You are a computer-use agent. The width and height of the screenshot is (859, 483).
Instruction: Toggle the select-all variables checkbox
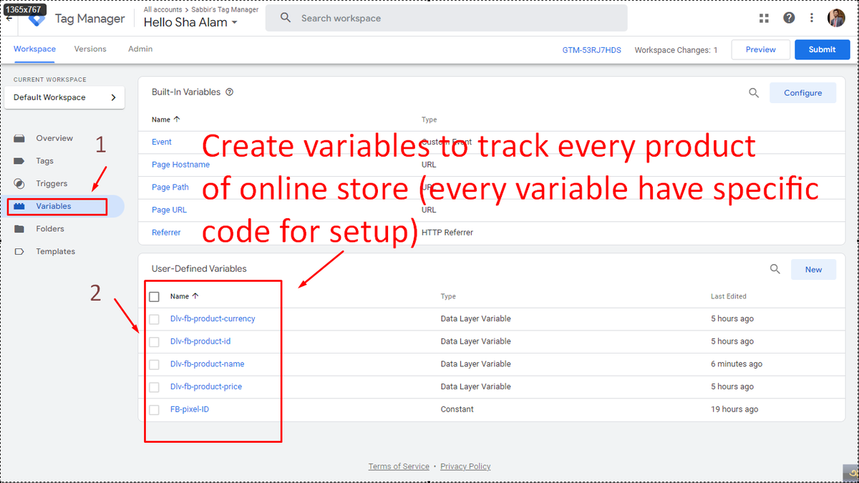click(x=154, y=296)
